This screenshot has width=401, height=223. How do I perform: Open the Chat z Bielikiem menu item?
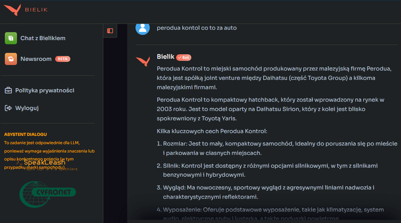[43, 38]
